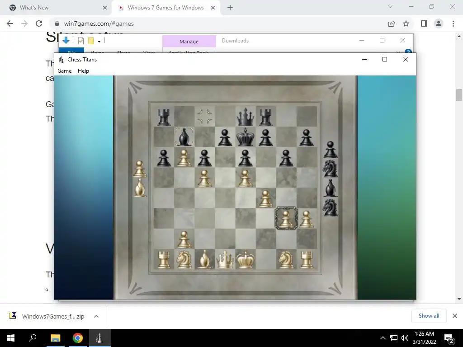The height and width of the screenshot is (347, 463).
Task: Share this page from the address bar
Action: [x=392, y=23]
